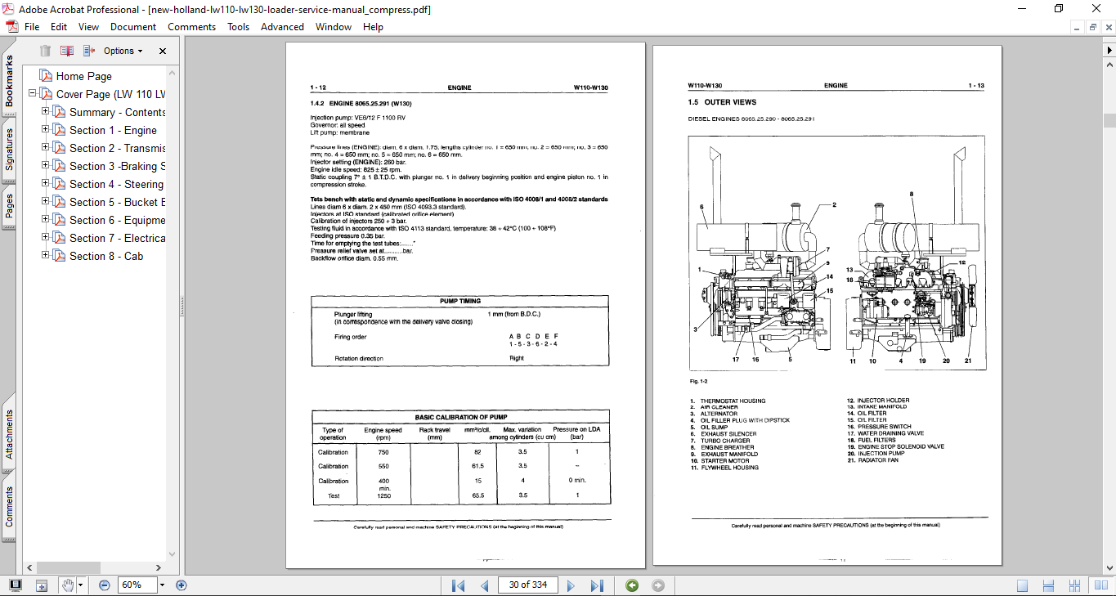Expand the Section 1 - Engine bookmark
The height and width of the screenshot is (596, 1116).
pyautogui.click(x=46, y=130)
